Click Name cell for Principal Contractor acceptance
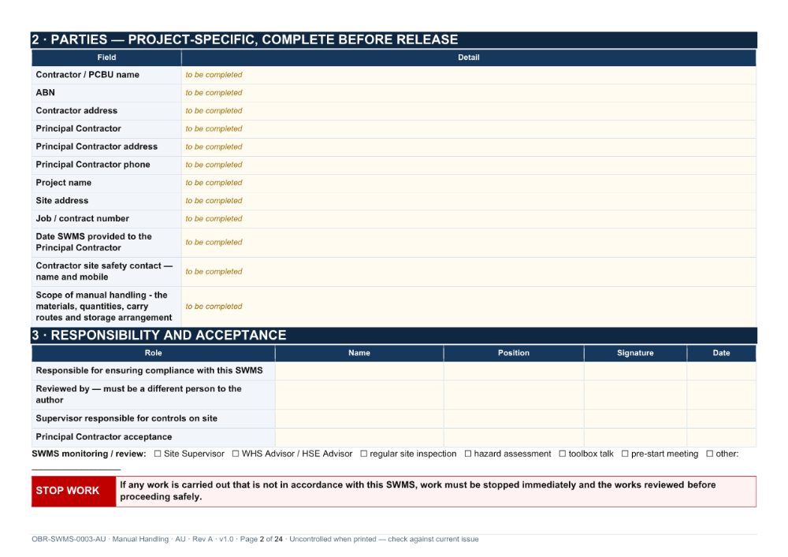This screenshot has width=788, height=557. [359, 437]
